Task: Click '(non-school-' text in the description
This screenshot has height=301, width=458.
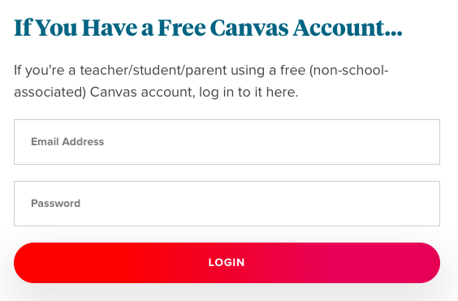Action: 348,71
